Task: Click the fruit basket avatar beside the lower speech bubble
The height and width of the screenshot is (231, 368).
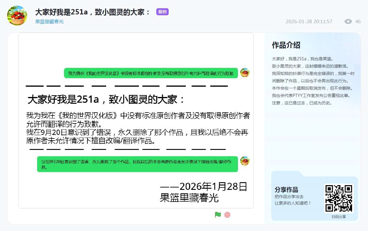Action: tap(245, 161)
